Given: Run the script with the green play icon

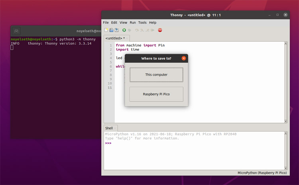Looking at the screenshot, I should pos(124,30).
